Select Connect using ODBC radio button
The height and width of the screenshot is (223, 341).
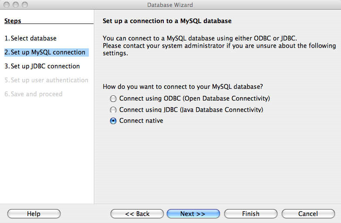pos(113,98)
